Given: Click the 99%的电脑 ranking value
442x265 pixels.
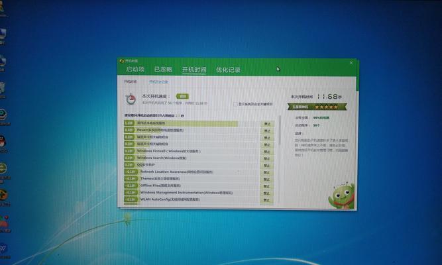Looking at the screenshot, I should tap(321, 118).
